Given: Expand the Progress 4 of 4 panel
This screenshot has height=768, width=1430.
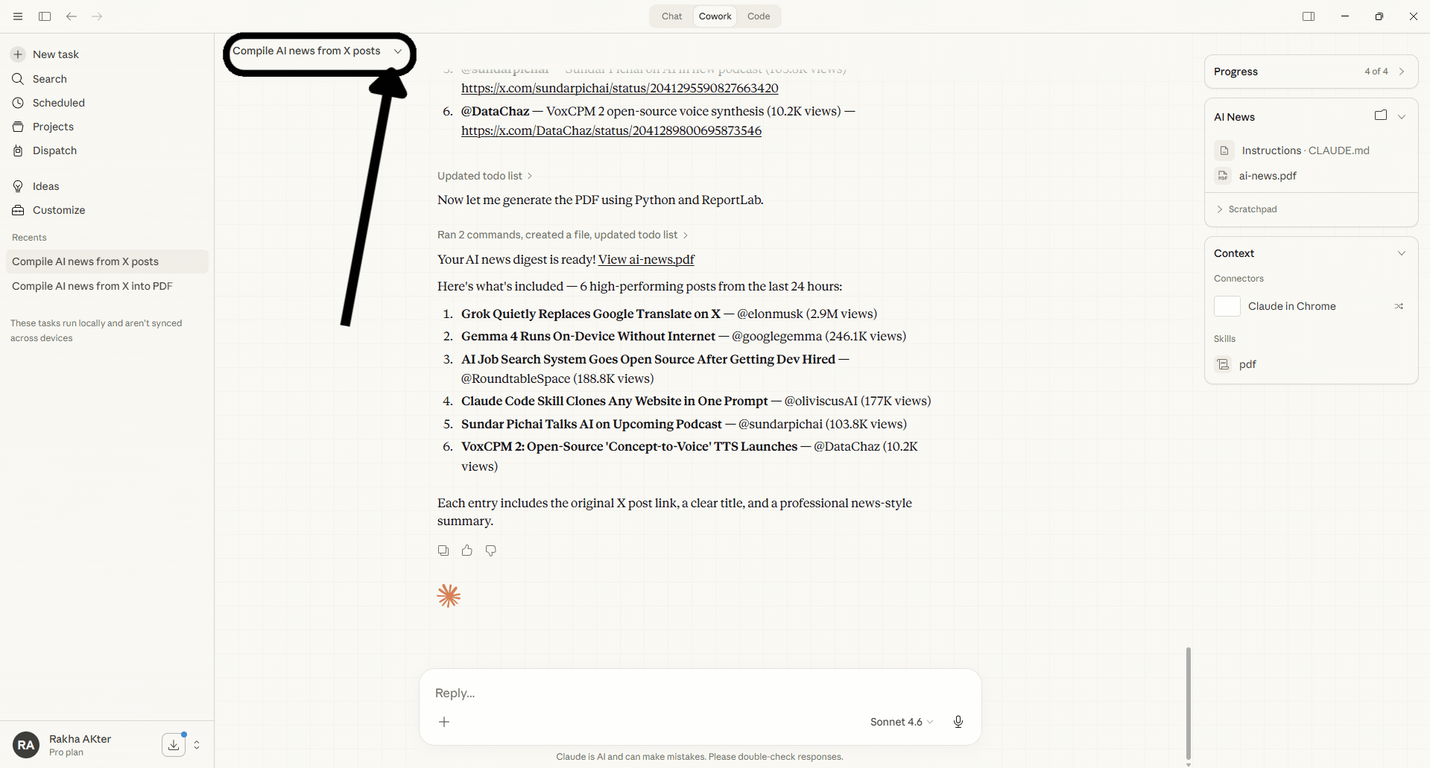Looking at the screenshot, I should 1311,72.
